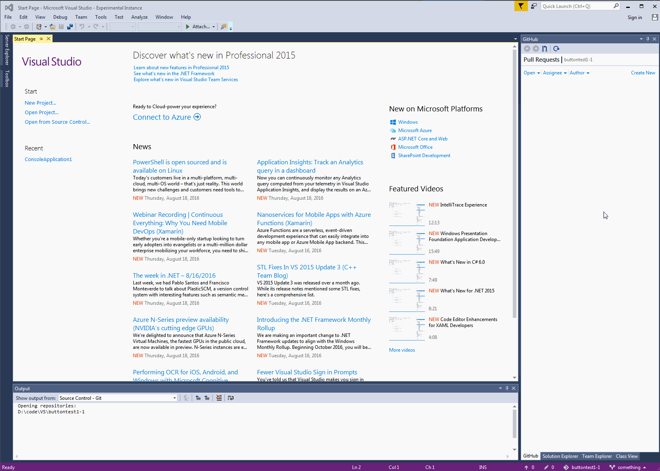The image size is (660, 471).
Task: Switch to the Team Explorer tab
Action: pyautogui.click(x=597, y=456)
